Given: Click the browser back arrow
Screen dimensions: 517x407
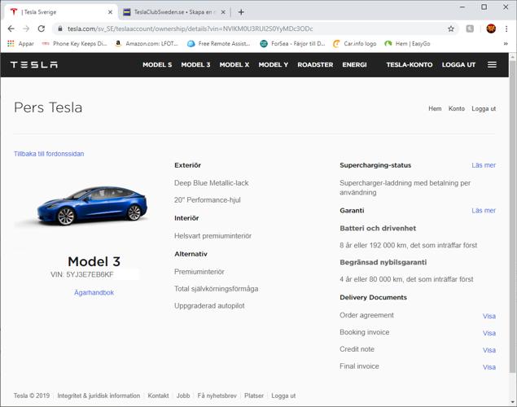Looking at the screenshot, I should pos(11,28).
